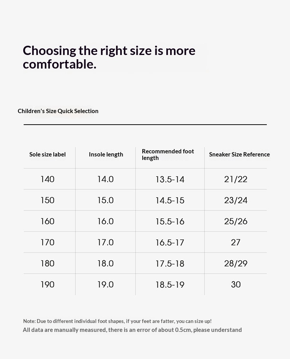
Task: Click the 'Insole length' column header
Action: coord(106,155)
